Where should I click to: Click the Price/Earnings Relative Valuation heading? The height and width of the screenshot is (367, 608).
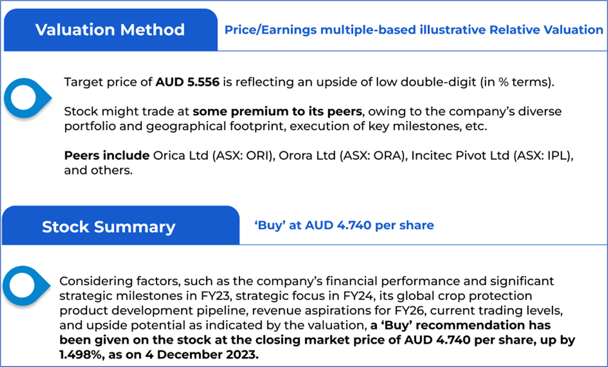(x=414, y=30)
